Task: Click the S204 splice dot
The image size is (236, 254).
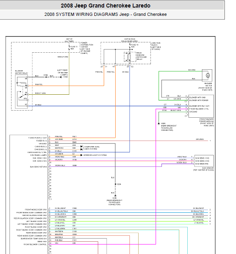Action: (115, 184)
